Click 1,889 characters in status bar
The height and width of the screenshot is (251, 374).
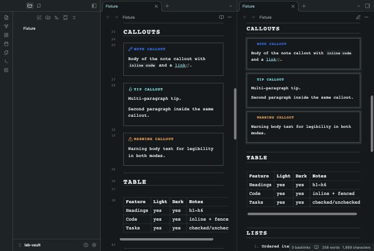[x=356, y=247]
